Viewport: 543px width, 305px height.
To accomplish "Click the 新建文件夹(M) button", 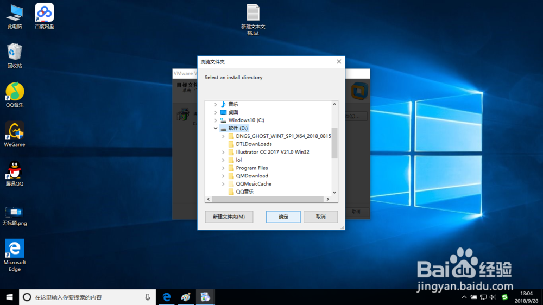I will [229, 217].
